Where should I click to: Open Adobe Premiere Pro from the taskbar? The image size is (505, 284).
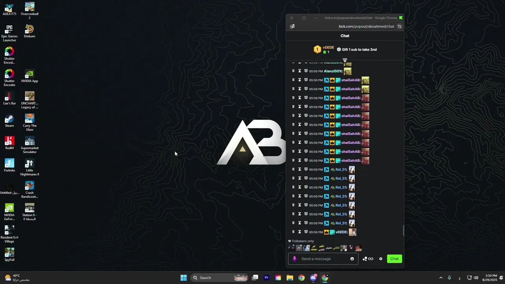tap(267, 278)
